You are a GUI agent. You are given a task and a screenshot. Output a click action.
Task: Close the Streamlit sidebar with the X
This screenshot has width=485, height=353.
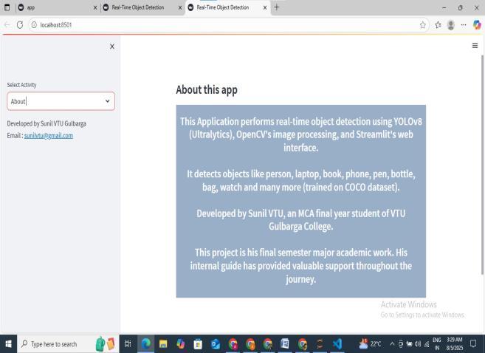[112, 47]
